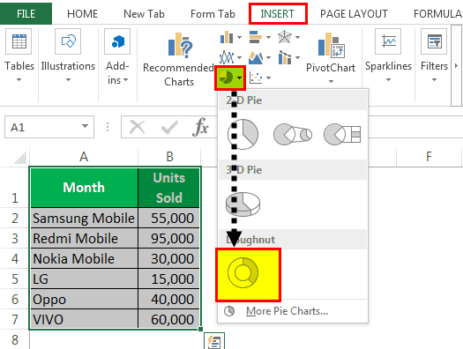The image size is (463, 349).
Task: Click the PivotChart icon
Action: coord(331,45)
